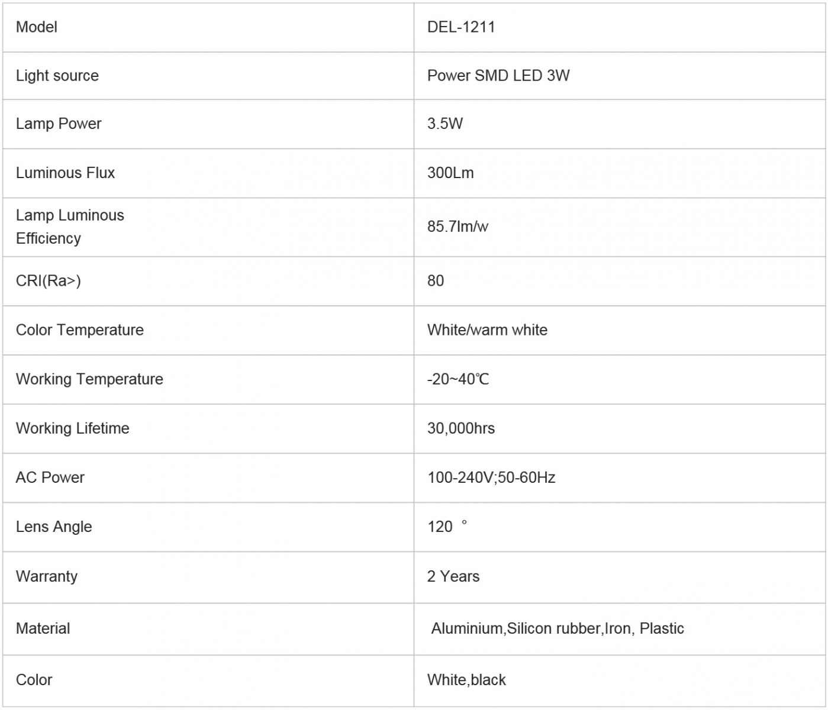The image size is (828, 710).
Task: Select the 300Lm value cell
Action: [450, 173]
